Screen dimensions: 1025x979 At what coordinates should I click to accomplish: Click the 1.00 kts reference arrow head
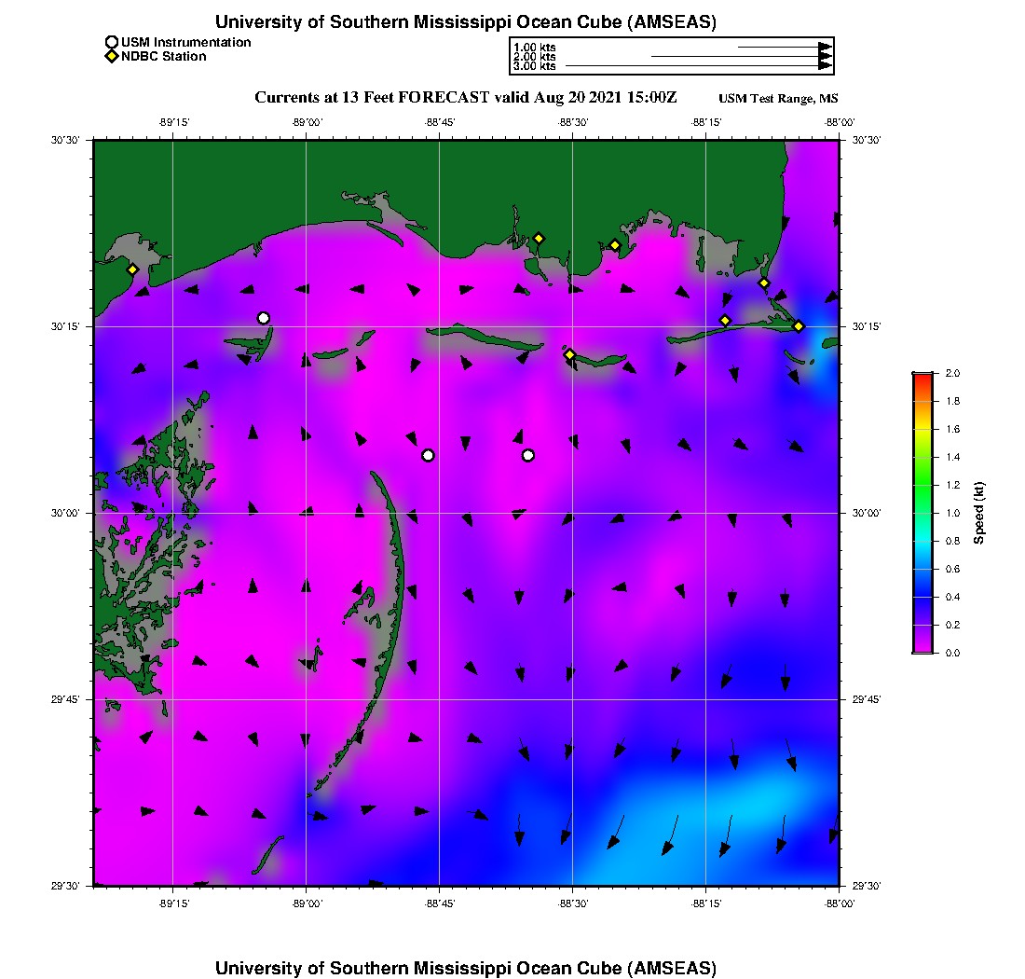tap(826, 47)
